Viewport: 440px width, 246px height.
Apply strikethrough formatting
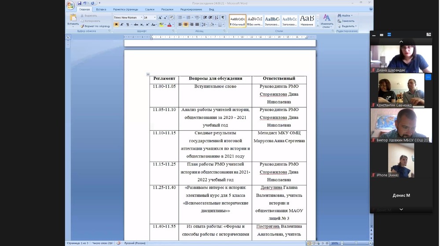tap(135, 25)
